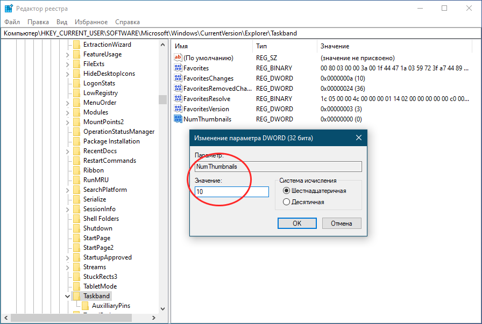
Task: Open the Избранное menu
Action: click(x=91, y=22)
